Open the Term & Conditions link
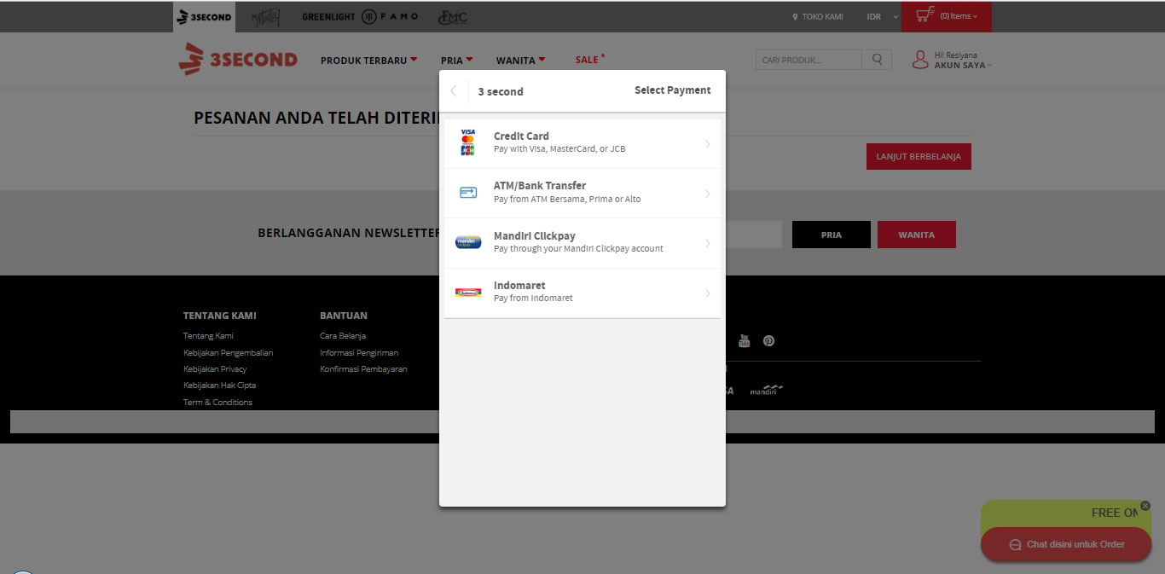 [217, 403]
